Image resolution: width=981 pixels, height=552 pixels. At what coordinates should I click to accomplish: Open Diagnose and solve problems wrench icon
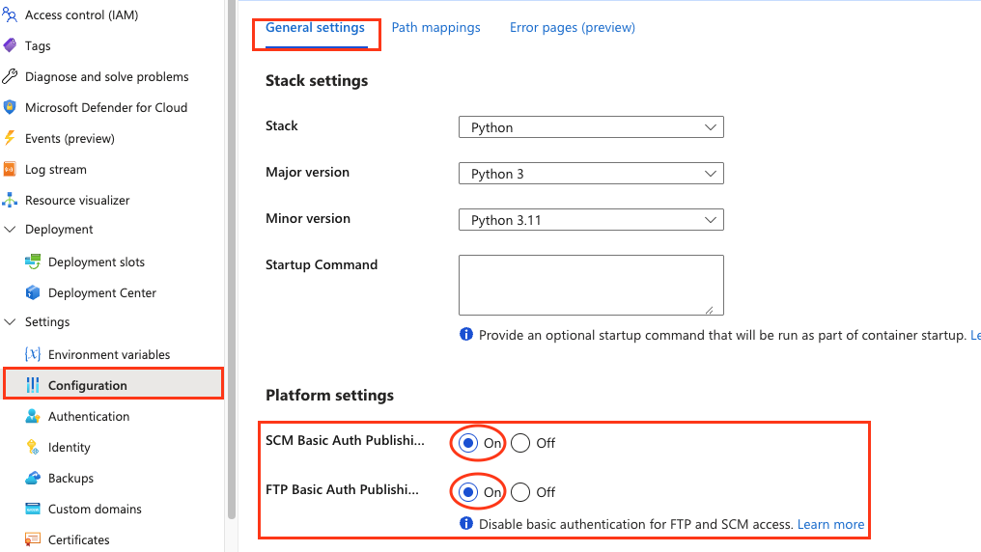tap(10, 77)
